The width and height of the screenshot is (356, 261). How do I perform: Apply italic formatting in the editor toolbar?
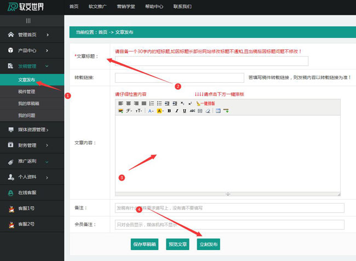[x=177, y=111]
